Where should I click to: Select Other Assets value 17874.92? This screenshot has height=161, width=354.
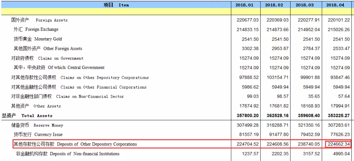[249, 106]
